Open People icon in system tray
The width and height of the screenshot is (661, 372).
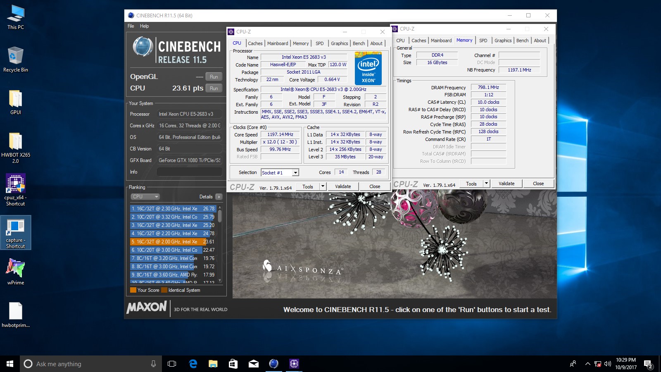pos(573,364)
